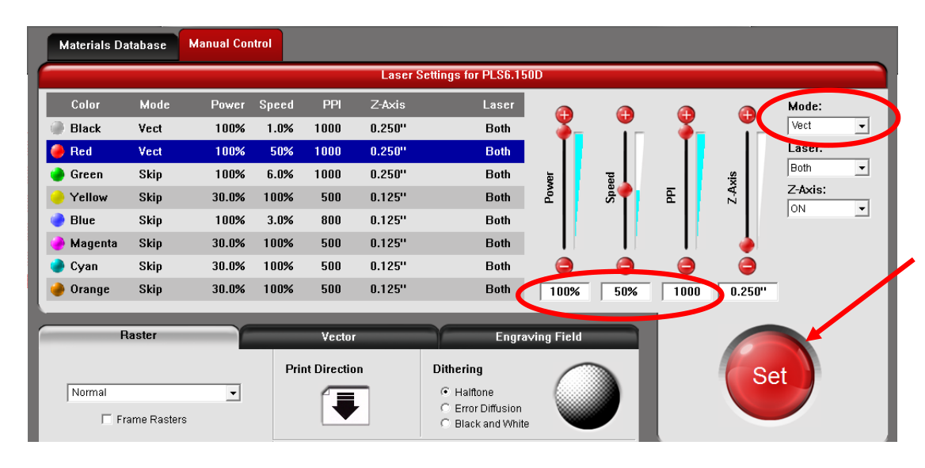Click the plus button above Z-Axis slider
Image resolution: width=925 pixels, height=468 pixels.
click(748, 115)
